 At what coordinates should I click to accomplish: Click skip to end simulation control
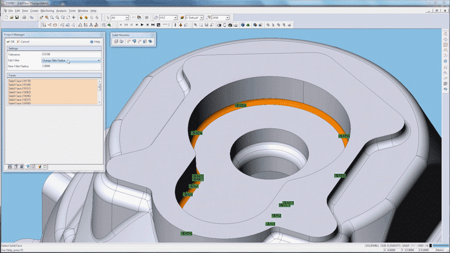coord(153,25)
